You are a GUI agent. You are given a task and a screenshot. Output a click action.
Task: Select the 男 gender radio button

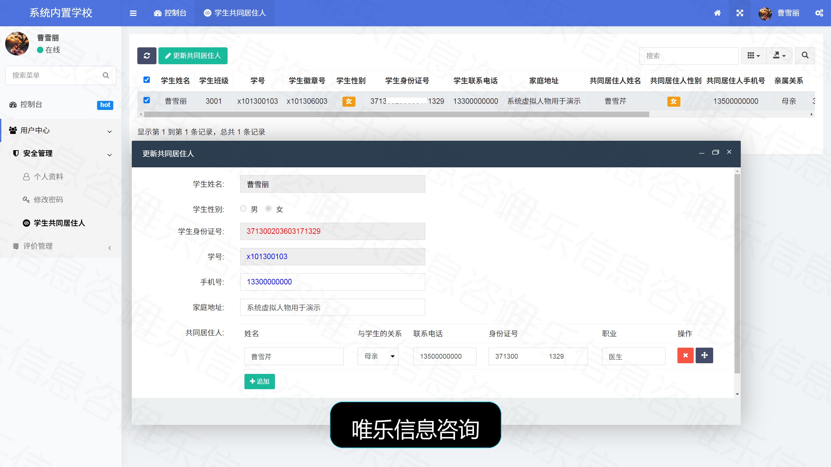point(243,209)
